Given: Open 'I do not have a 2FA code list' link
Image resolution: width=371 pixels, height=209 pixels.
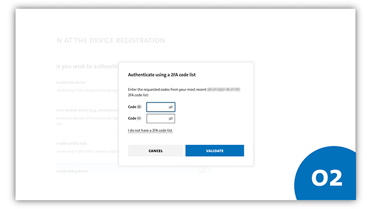Looking at the screenshot, I should coord(150,131).
